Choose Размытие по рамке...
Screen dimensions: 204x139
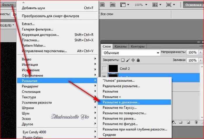(x=135, y=119)
